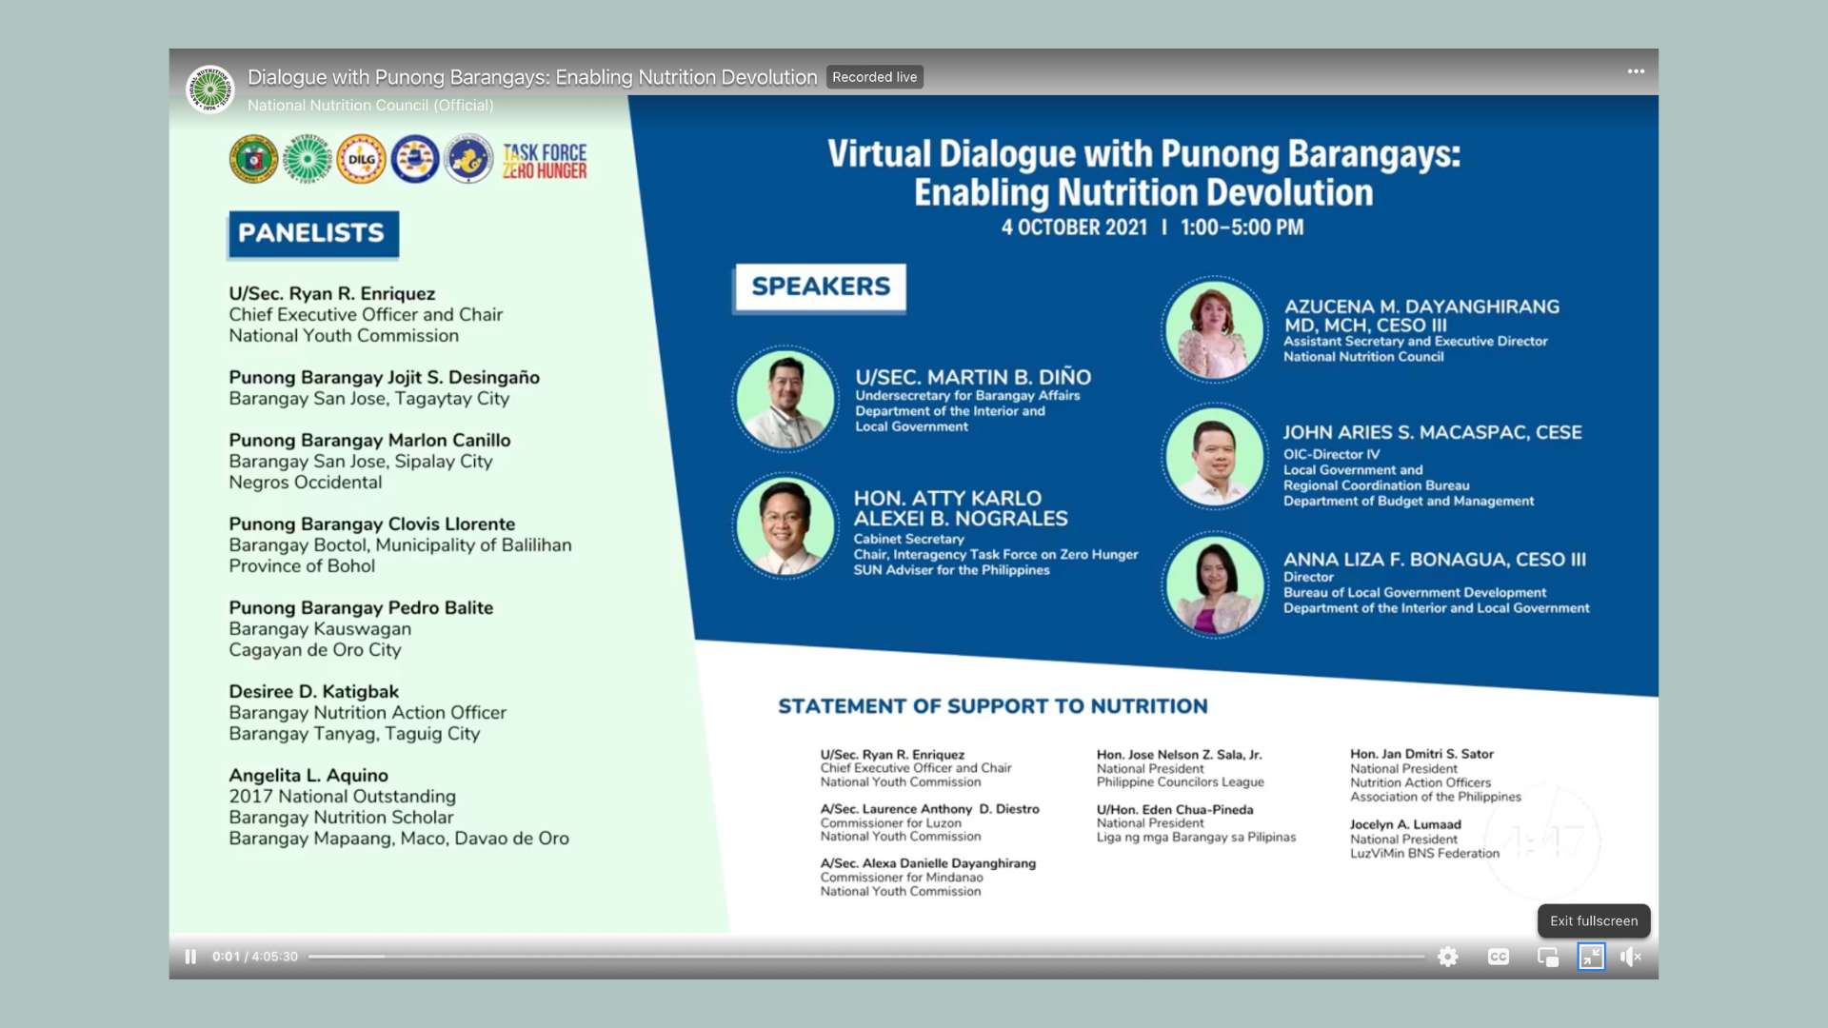Click the National Nutrition Council page avatar
The width and height of the screenshot is (1828, 1028).
[x=209, y=89]
